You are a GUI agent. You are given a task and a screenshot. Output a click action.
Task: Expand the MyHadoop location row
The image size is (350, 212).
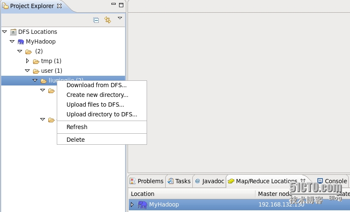[x=132, y=204]
